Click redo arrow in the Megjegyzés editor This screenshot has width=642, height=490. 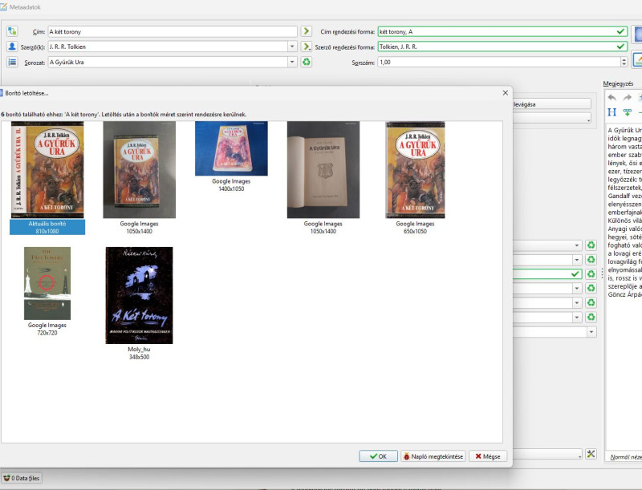pos(627,97)
